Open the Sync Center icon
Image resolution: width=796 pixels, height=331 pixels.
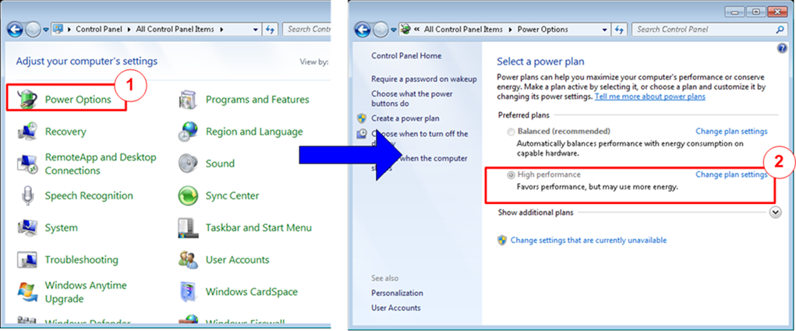click(x=188, y=195)
